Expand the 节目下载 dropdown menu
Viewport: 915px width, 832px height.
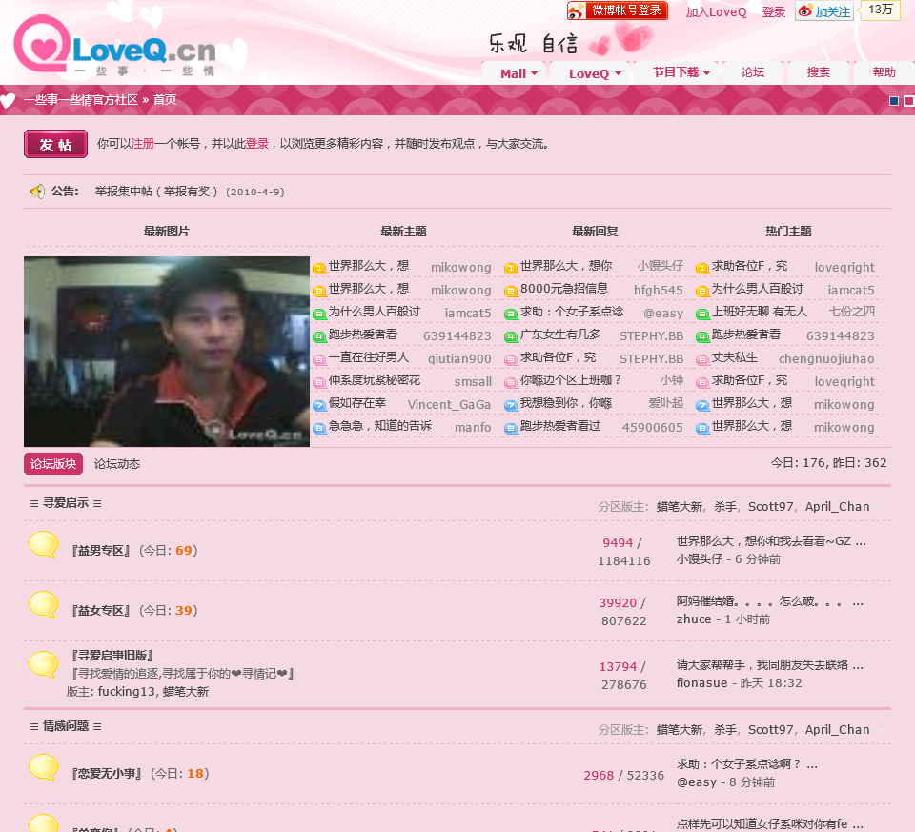pyautogui.click(x=678, y=72)
